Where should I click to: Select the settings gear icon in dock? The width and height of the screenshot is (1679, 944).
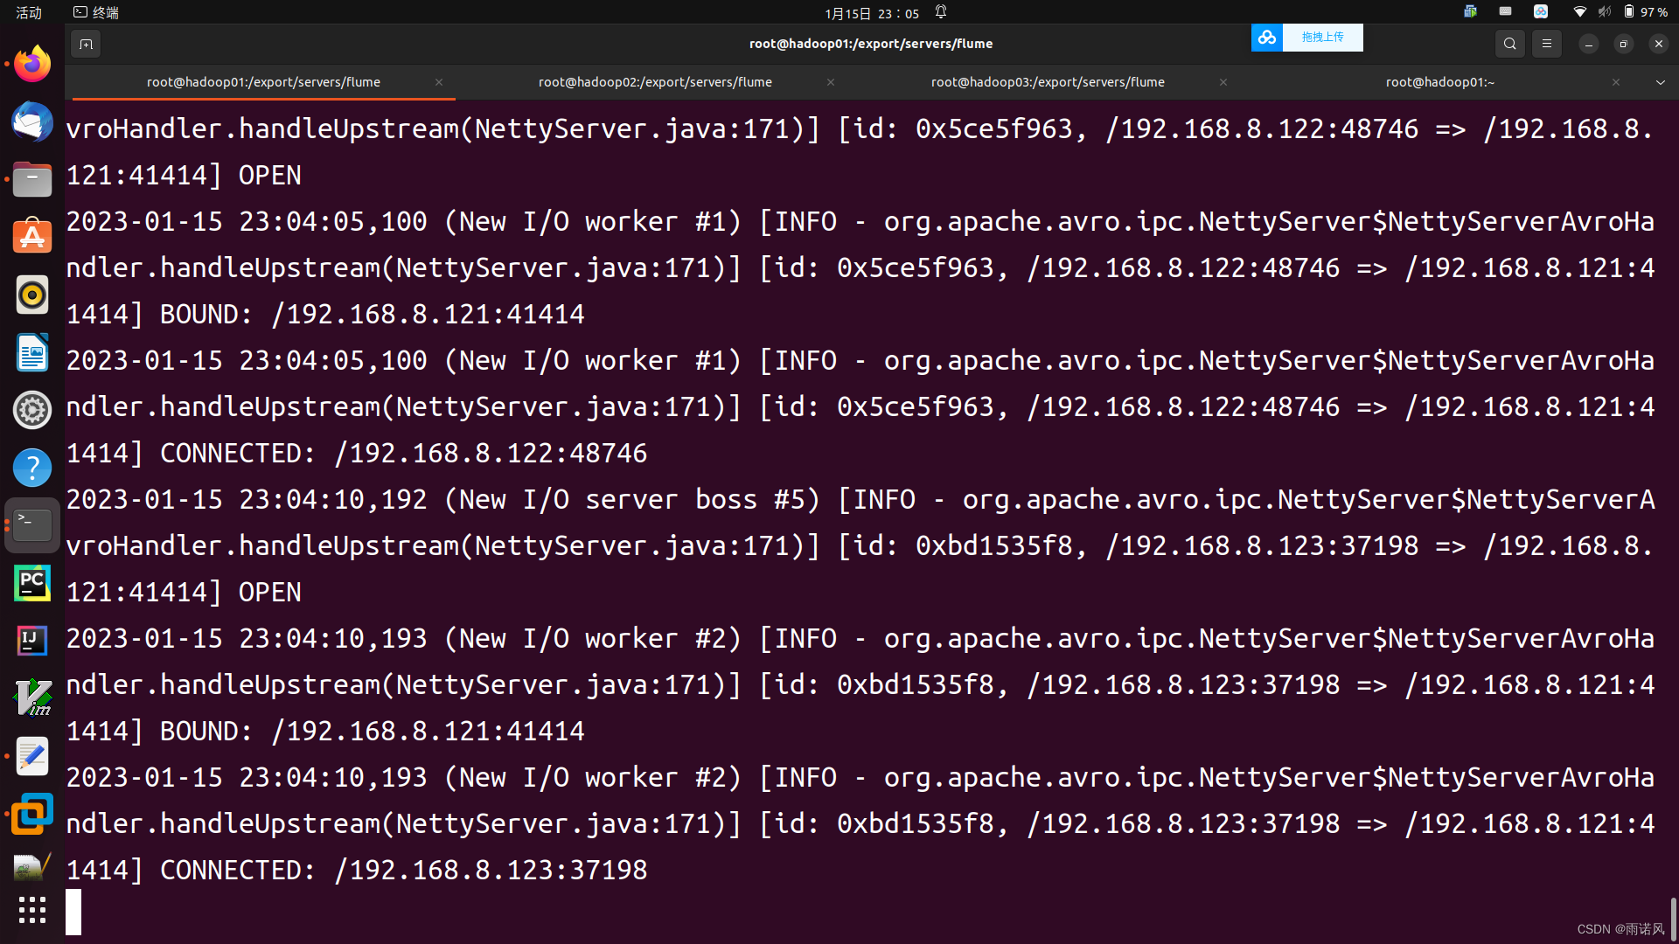[31, 409]
